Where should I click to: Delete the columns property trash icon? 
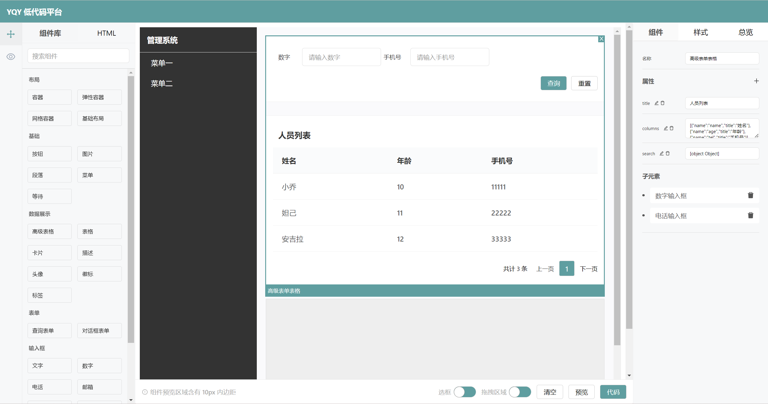[672, 128]
